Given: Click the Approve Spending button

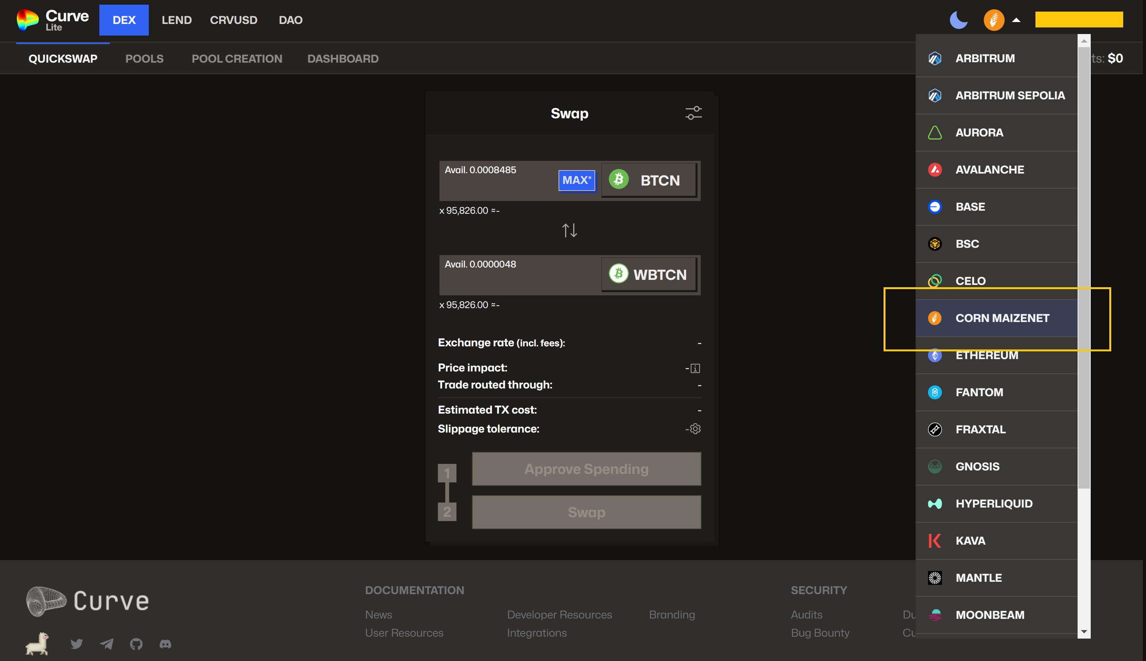Looking at the screenshot, I should coord(586,469).
